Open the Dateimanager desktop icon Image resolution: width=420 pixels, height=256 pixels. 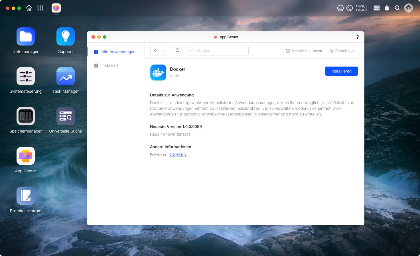coord(26,36)
